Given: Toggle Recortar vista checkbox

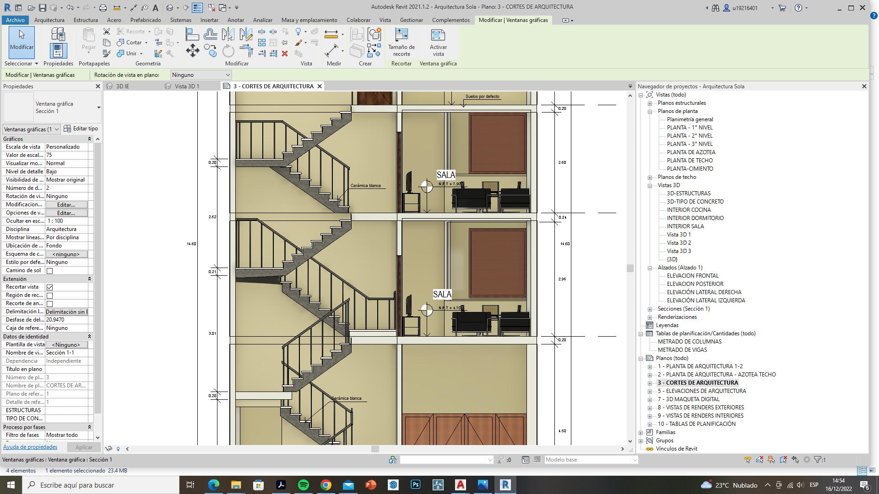Looking at the screenshot, I should (50, 287).
